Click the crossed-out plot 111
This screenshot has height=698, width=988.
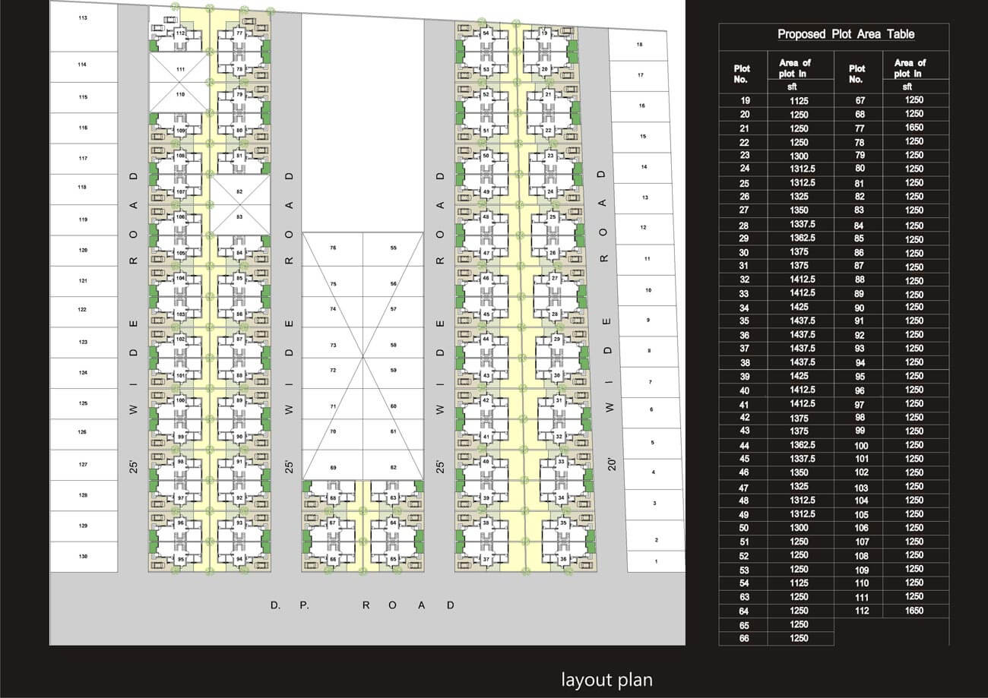[x=179, y=70]
